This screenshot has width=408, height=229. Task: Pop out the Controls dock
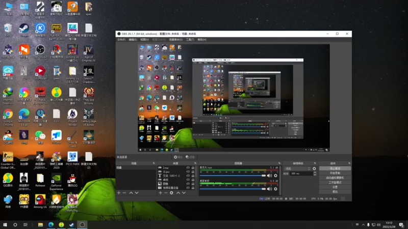pyautogui.click(x=349, y=163)
